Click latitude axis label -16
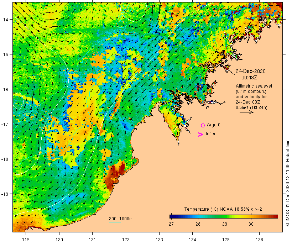 point(4,89)
